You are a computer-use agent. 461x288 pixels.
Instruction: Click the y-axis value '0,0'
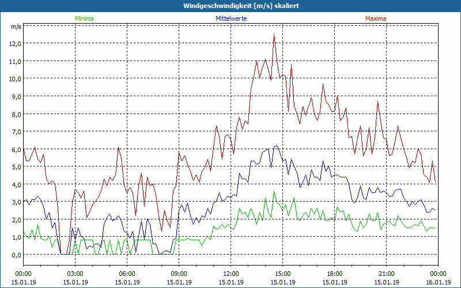17,255
